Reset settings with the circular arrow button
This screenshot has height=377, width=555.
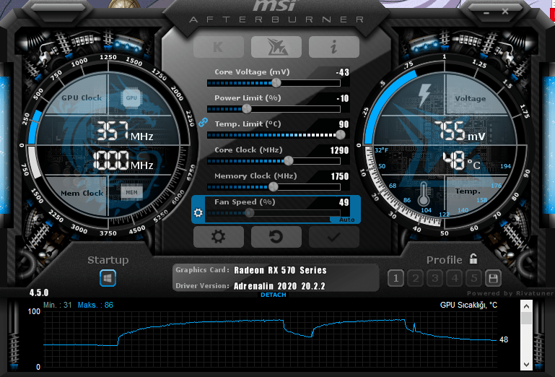click(276, 237)
